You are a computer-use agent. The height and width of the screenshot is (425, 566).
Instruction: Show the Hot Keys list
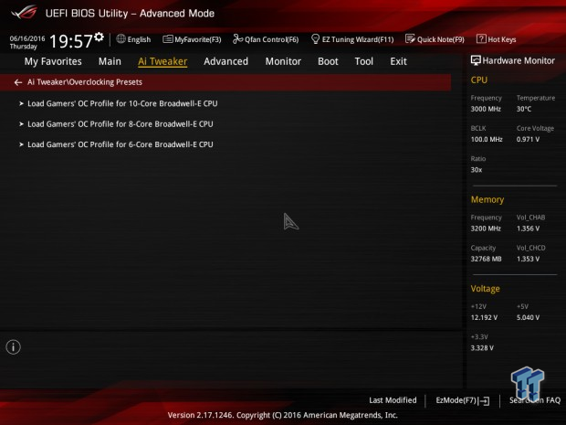point(502,39)
